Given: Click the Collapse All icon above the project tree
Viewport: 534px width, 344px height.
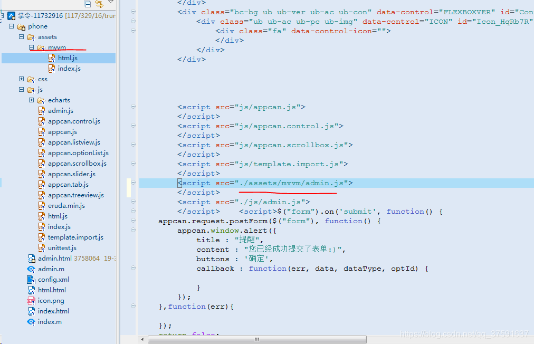Looking at the screenshot, I should (x=88, y=4).
